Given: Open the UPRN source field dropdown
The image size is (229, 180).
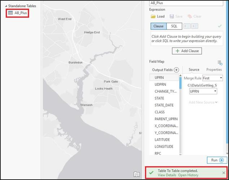Looking at the screenshot, I should pos(203,91).
